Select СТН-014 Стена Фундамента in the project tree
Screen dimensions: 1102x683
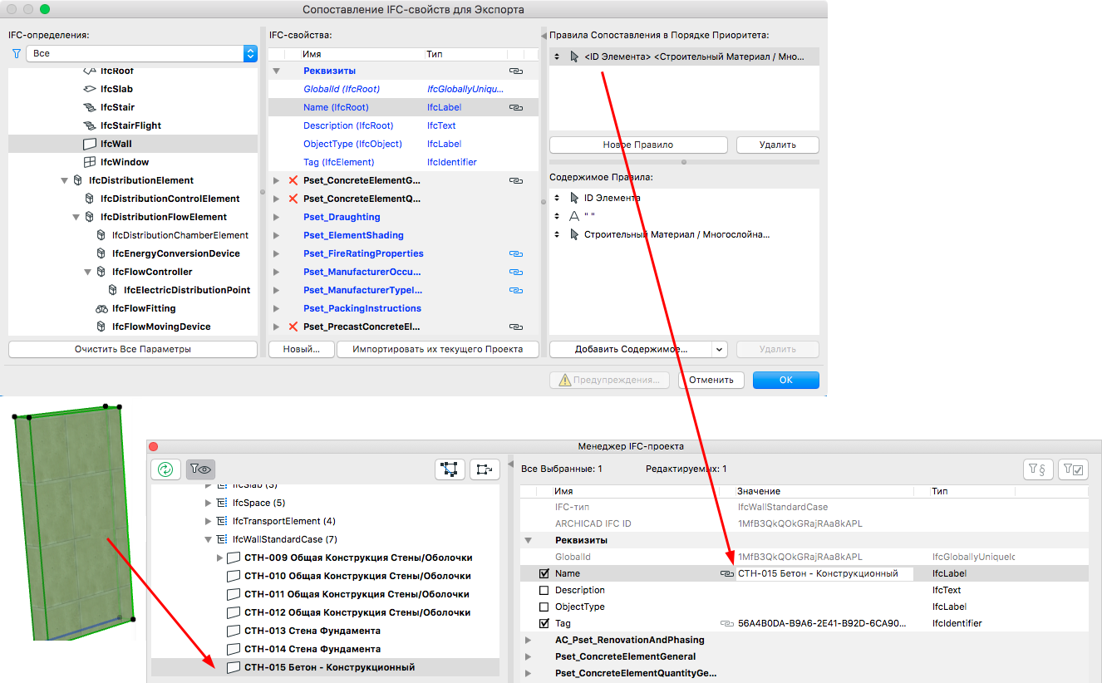coord(312,649)
